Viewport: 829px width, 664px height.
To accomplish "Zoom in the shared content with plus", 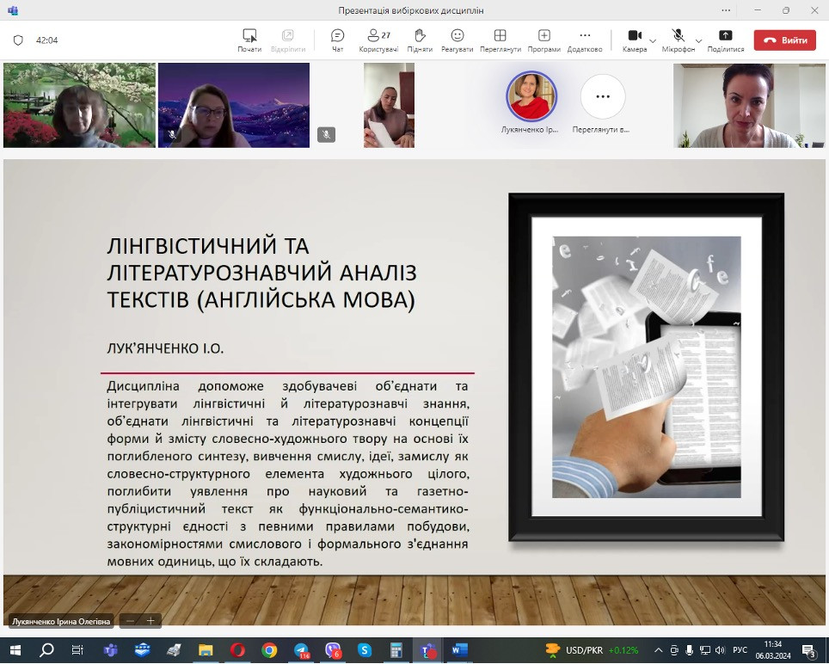I will pos(150,620).
